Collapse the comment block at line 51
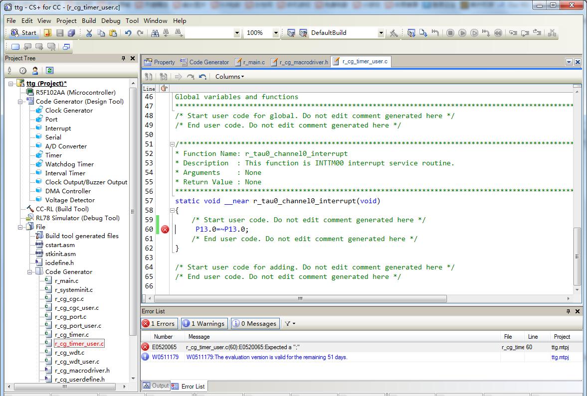The width and height of the screenshot is (587, 396). (x=172, y=144)
